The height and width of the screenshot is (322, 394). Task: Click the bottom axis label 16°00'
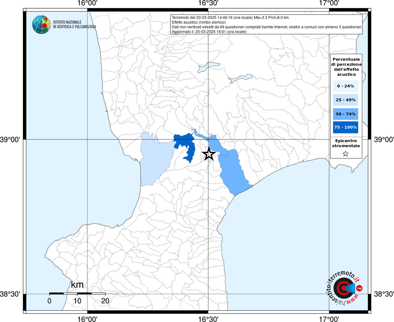87,319
